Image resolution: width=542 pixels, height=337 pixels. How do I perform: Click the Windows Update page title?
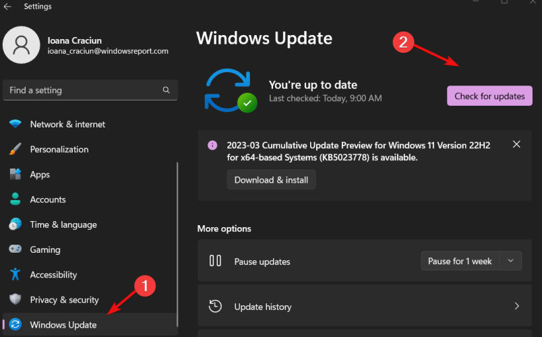click(264, 38)
